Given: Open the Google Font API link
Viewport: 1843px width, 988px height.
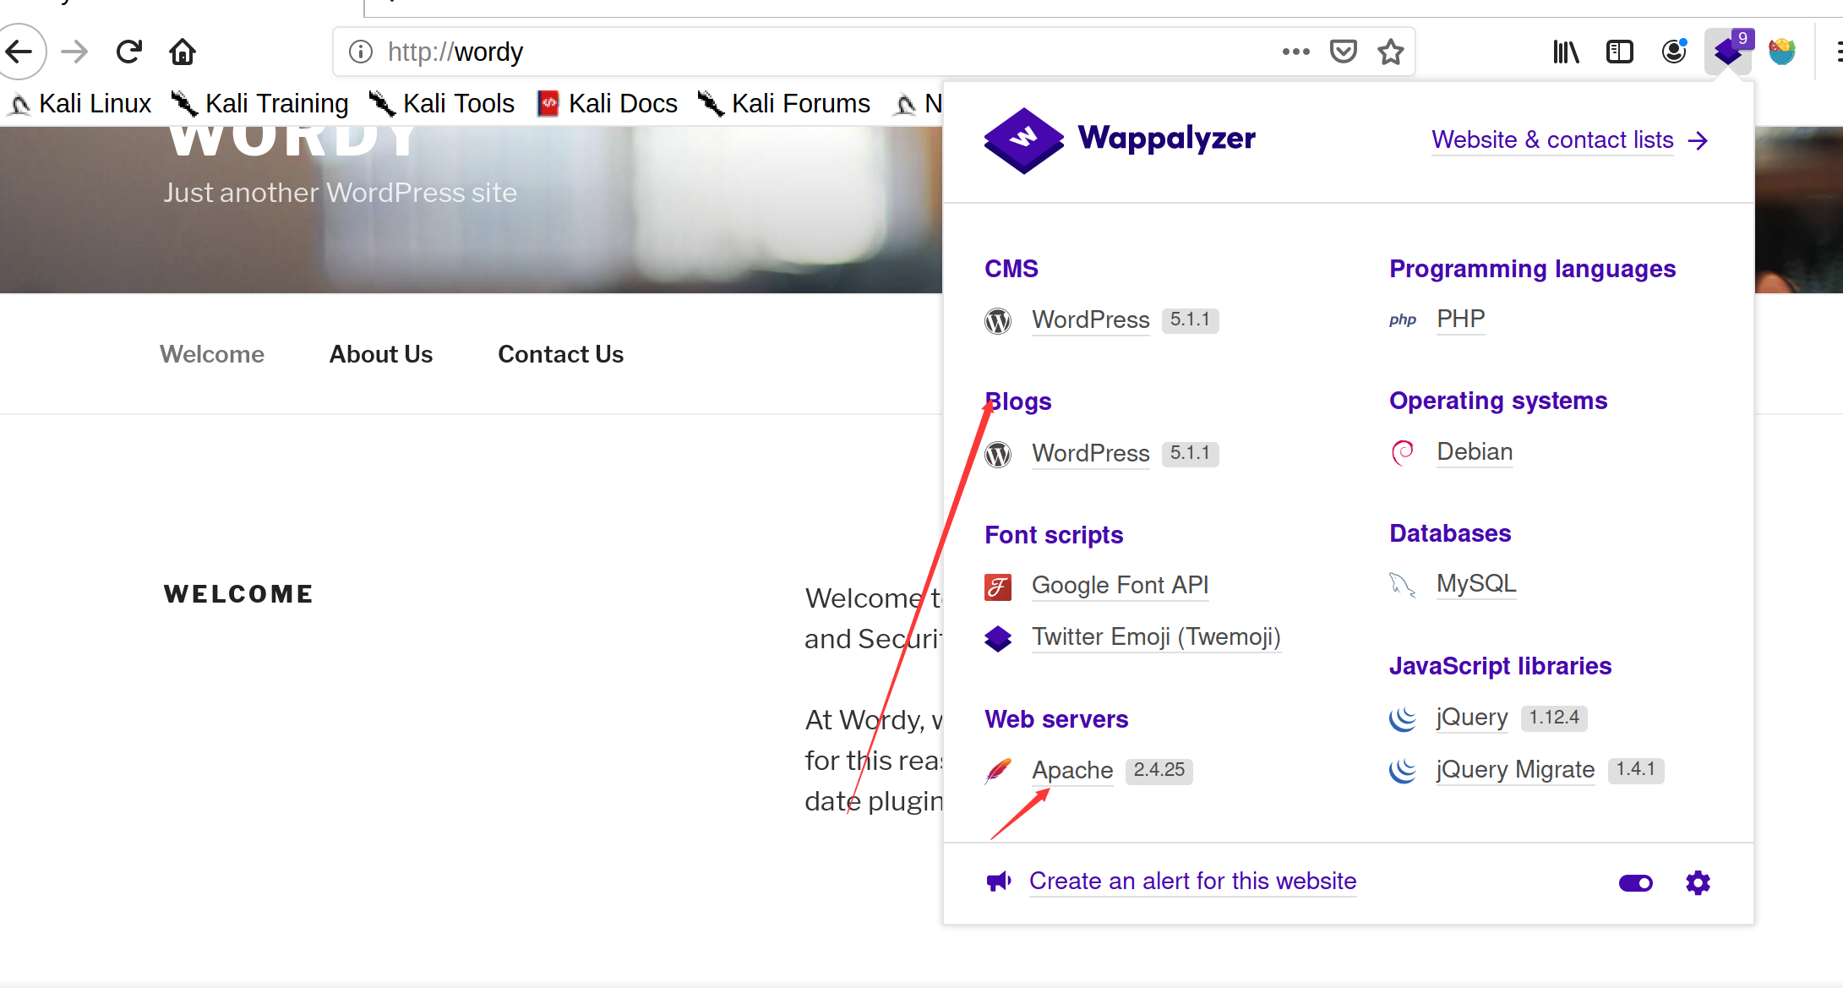Looking at the screenshot, I should pyautogui.click(x=1121, y=586).
